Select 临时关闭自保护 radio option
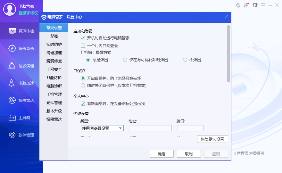The image size is (282, 173). point(83,86)
